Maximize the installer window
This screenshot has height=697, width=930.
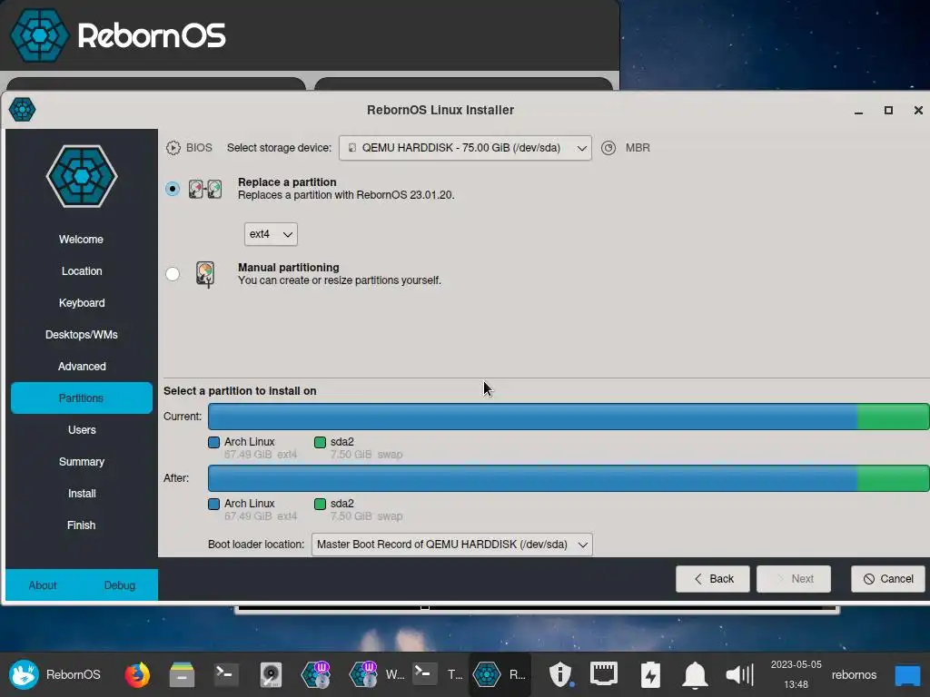click(888, 110)
